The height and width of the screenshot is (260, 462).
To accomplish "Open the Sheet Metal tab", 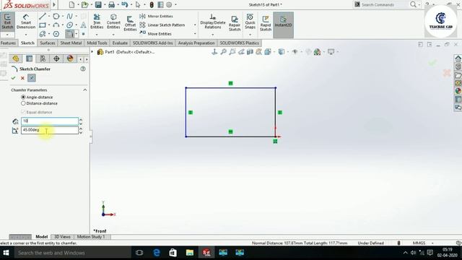I will pyautogui.click(x=71, y=43).
